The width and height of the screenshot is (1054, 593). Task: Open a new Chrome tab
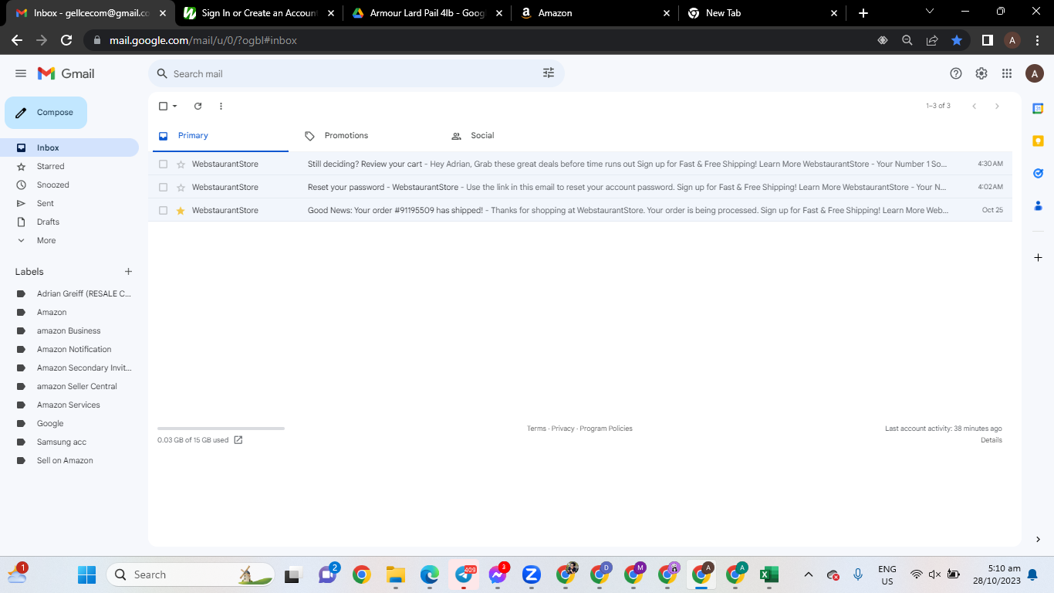[x=863, y=13]
